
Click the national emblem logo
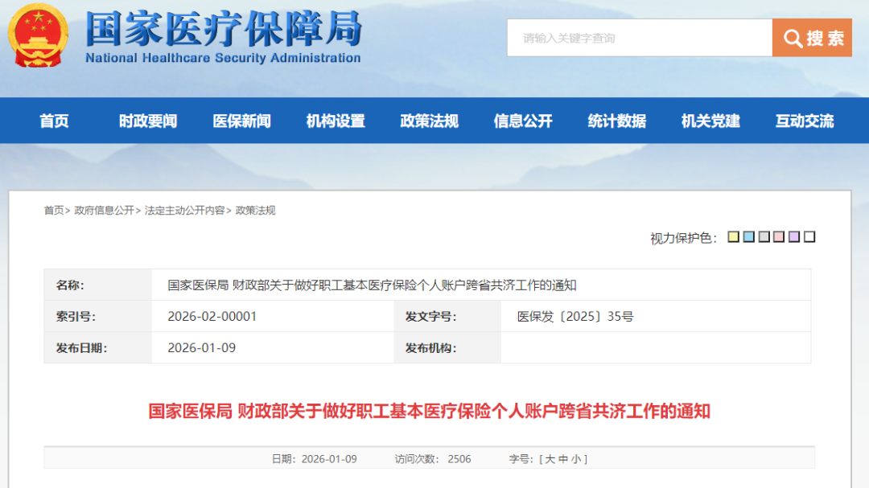point(38,35)
